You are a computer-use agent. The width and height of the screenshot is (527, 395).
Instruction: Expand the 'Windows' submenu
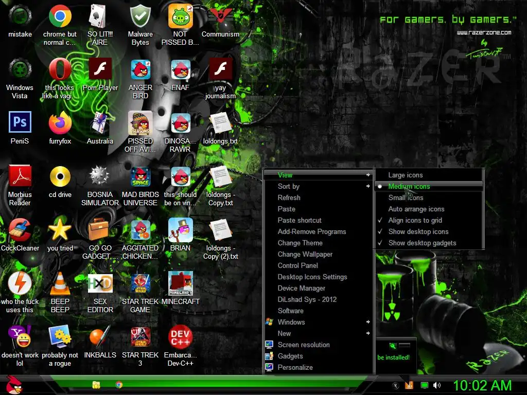[318, 322]
